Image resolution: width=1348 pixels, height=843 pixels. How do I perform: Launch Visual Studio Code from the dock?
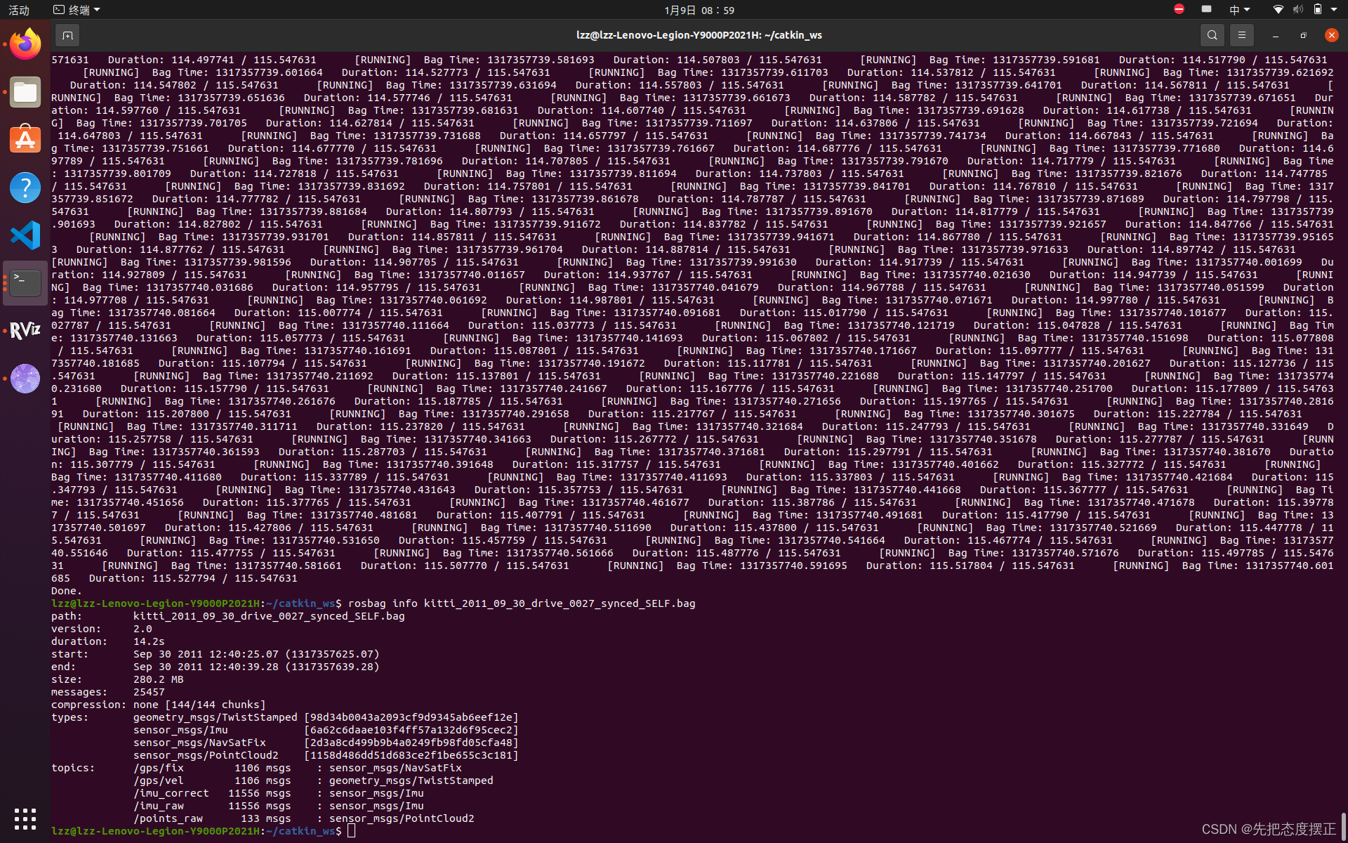coord(25,235)
